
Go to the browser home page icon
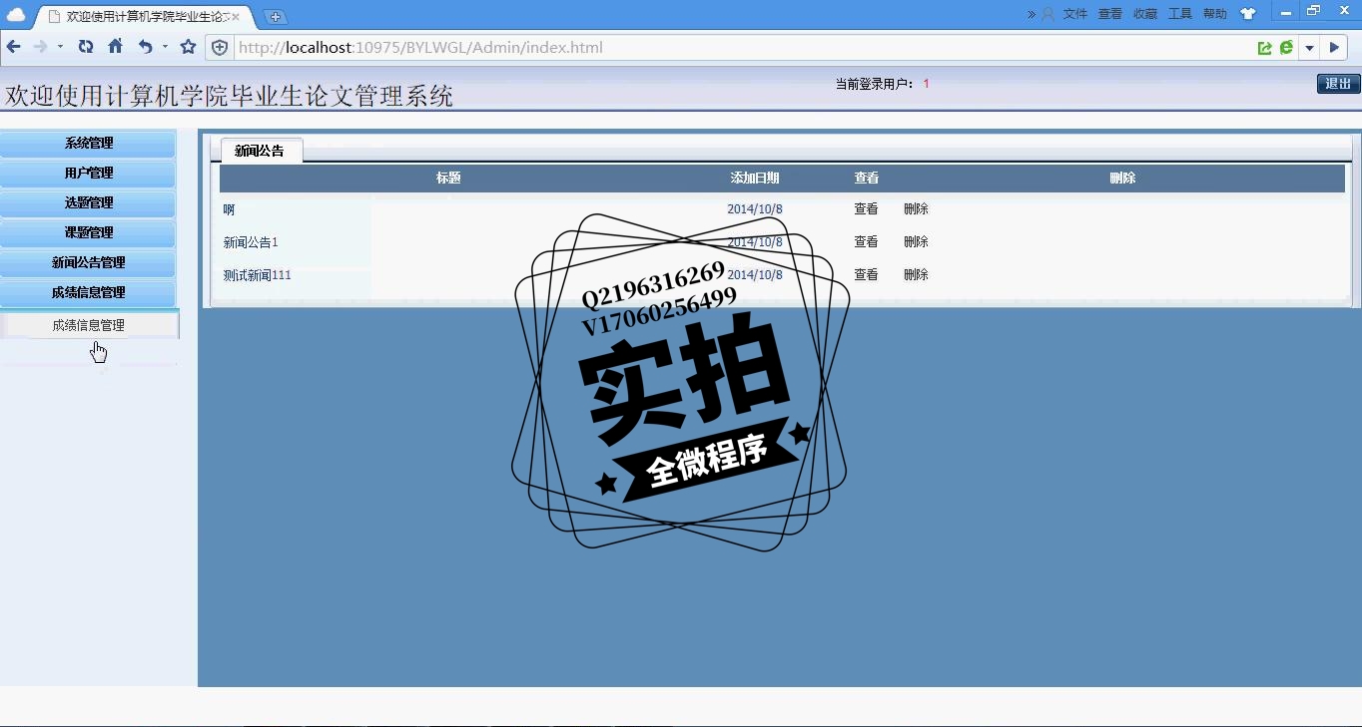[115, 47]
